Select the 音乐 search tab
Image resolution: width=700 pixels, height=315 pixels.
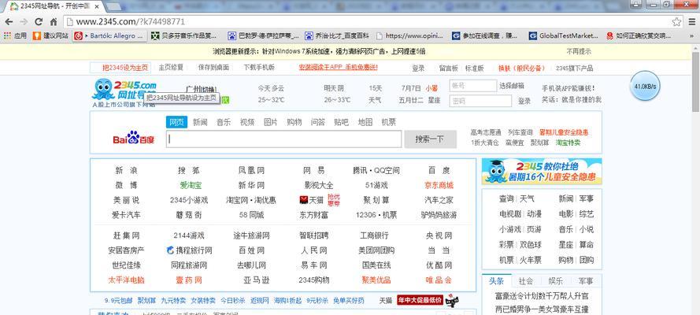click(x=224, y=122)
